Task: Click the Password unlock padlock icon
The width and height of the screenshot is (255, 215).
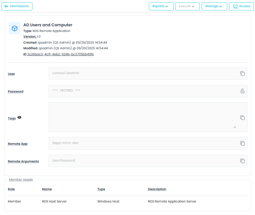Action: coord(242,91)
